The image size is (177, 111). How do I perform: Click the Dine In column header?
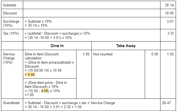coord(57,46)
